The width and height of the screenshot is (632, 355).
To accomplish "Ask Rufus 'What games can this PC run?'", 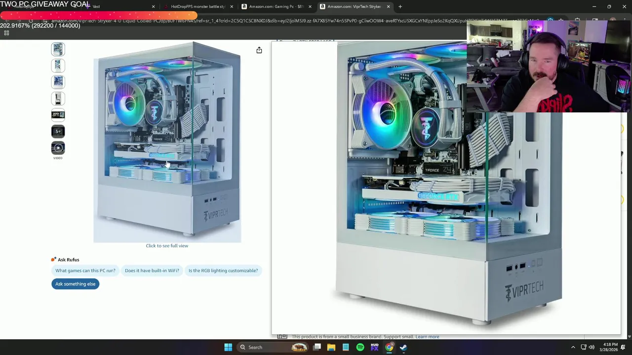I will 85,270.
